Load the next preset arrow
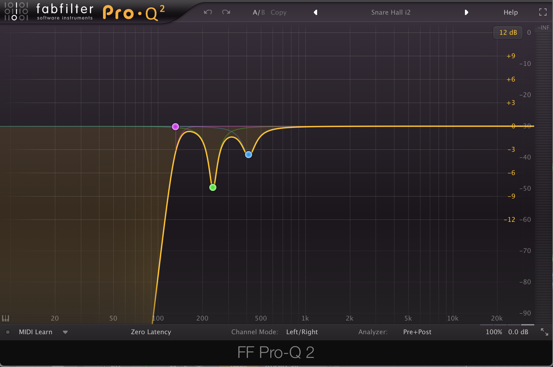The image size is (553, 367). tap(467, 12)
